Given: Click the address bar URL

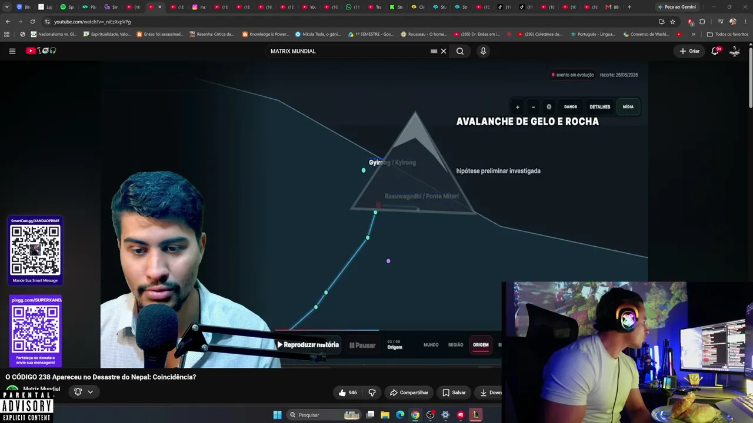Looking at the screenshot, I should 92,22.
